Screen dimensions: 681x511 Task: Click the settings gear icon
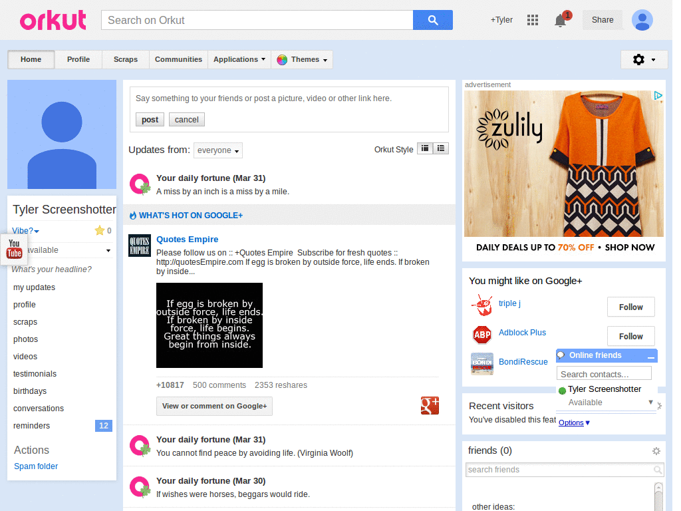pos(638,59)
